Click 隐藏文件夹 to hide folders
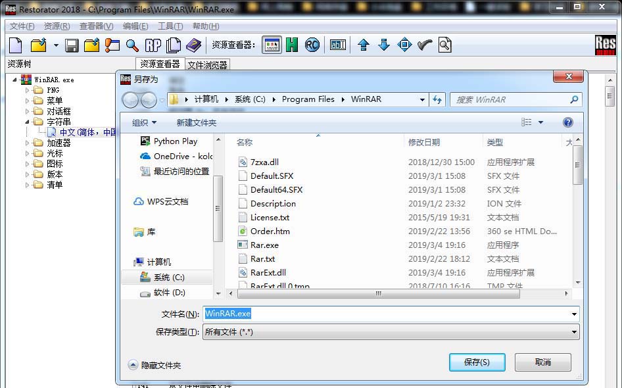Screen dimensions: 622x388 tap(155, 365)
